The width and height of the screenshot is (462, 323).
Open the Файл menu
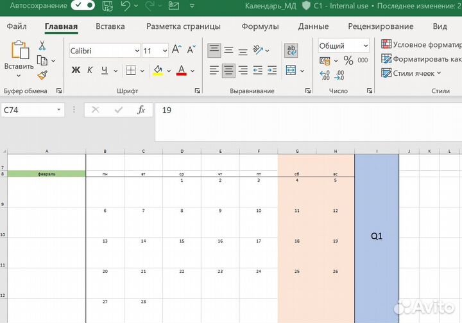tap(17, 26)
